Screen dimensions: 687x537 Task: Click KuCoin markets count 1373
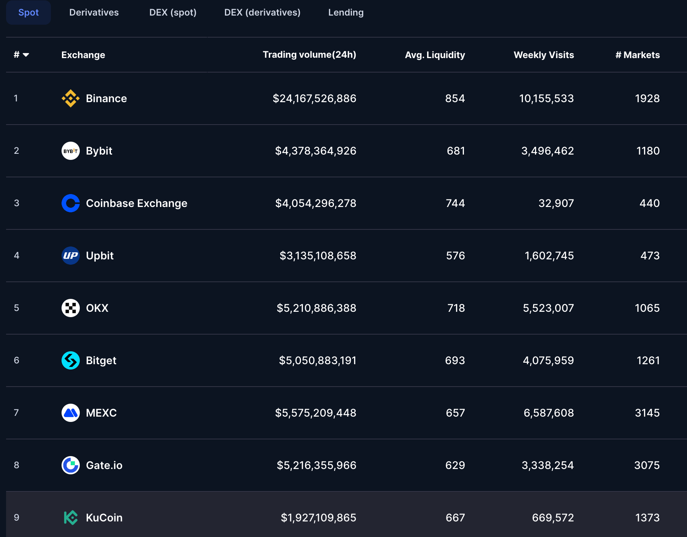click(647, 518)
